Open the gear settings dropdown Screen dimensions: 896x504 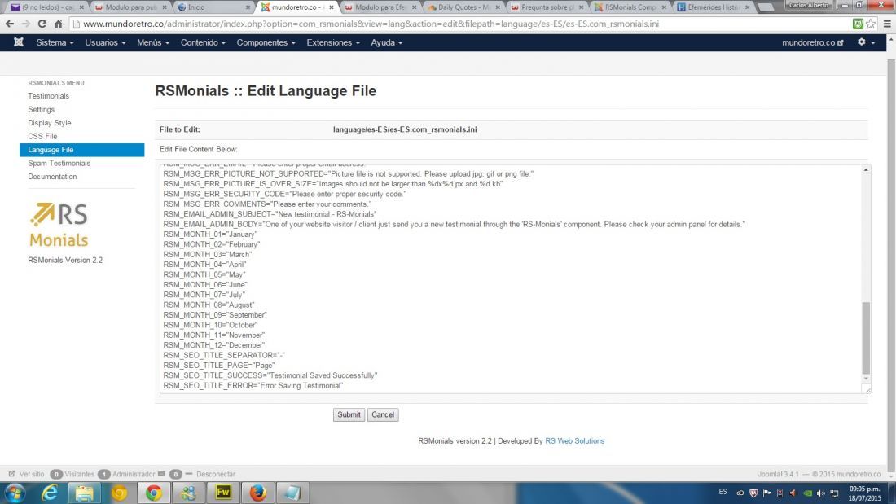click(866, 42)
